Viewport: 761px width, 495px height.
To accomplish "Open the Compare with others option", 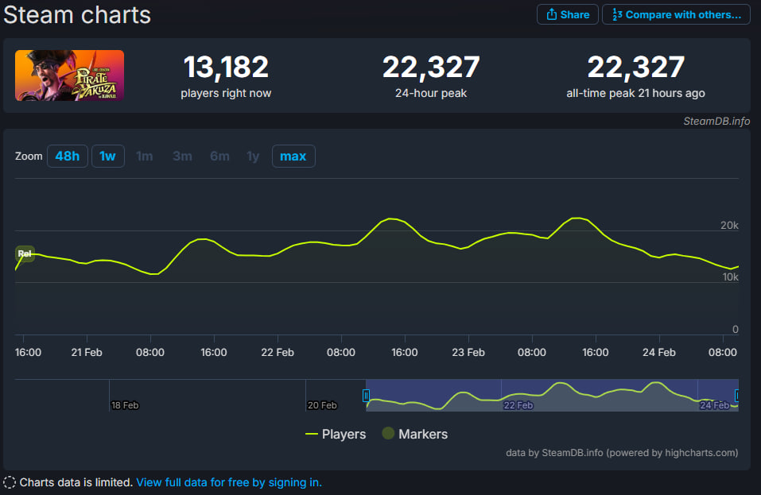I will (x=676, y=14).
